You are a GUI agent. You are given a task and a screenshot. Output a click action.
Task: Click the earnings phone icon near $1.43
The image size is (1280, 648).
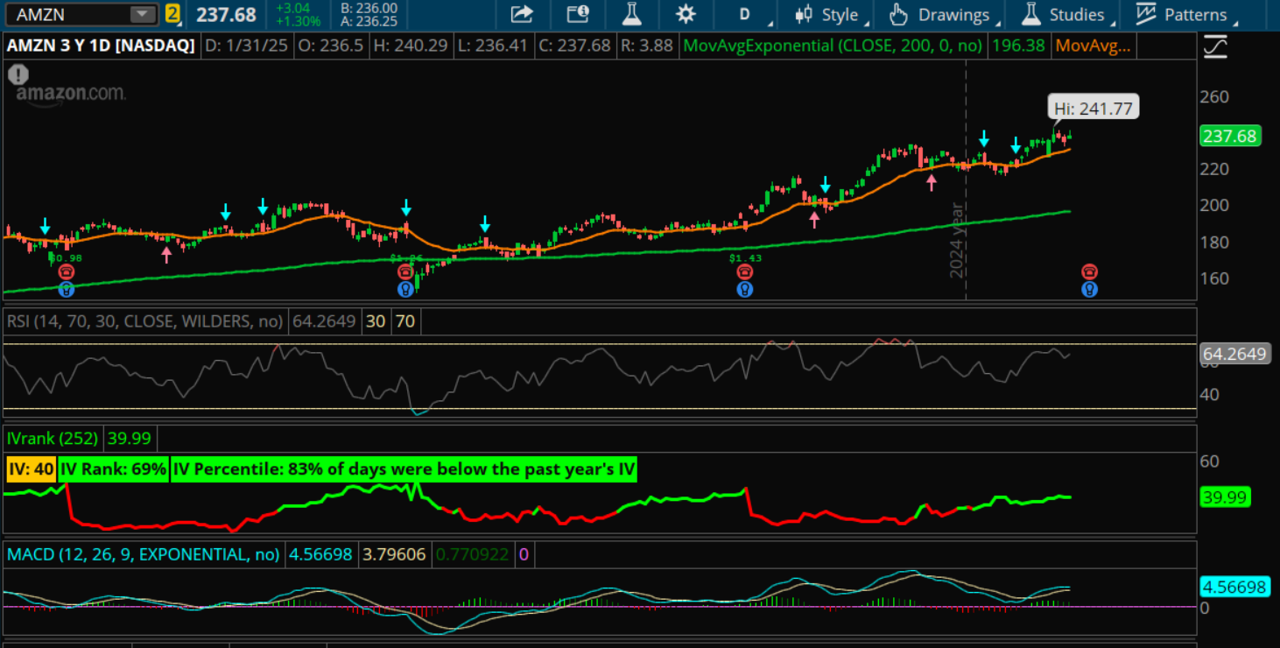tap(744, 272)
